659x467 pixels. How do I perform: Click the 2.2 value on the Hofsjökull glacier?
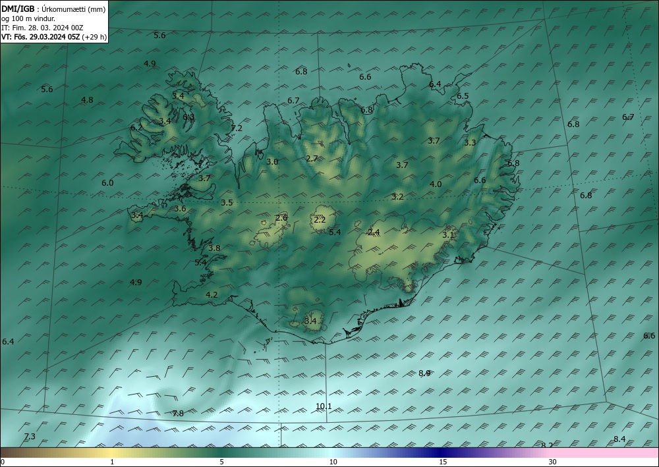point(320,219)
